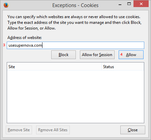
Task: Click the Firefox logo in title bar
Action: (x=6, y=5)
